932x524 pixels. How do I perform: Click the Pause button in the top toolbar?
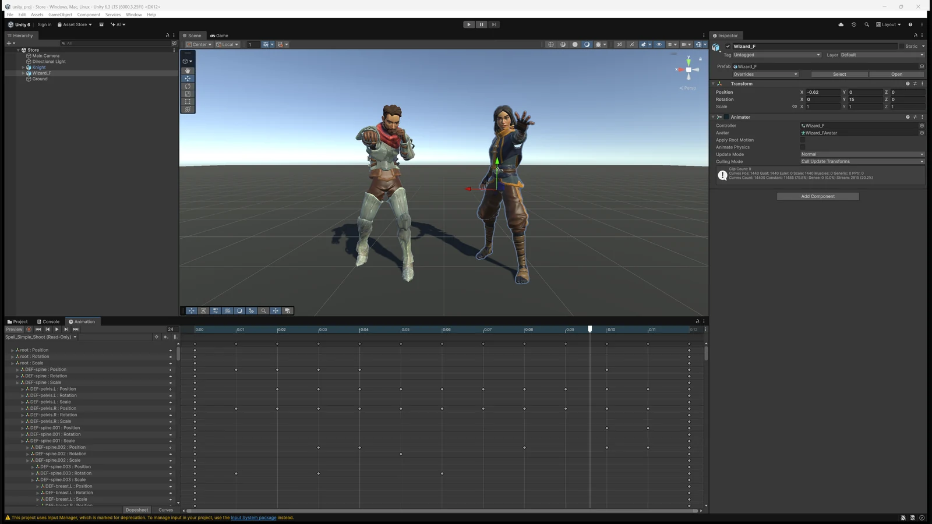[482, 24]
